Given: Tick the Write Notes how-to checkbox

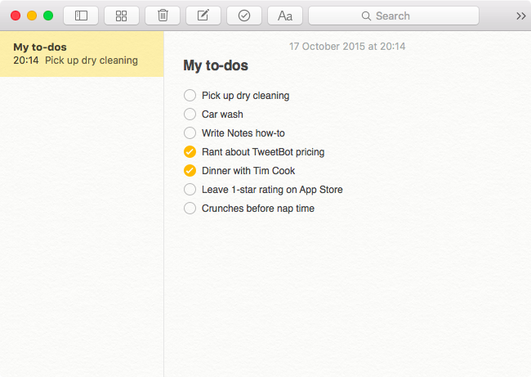Looking at the screenshot, I should pyautogui.click(x=190, y=133).
